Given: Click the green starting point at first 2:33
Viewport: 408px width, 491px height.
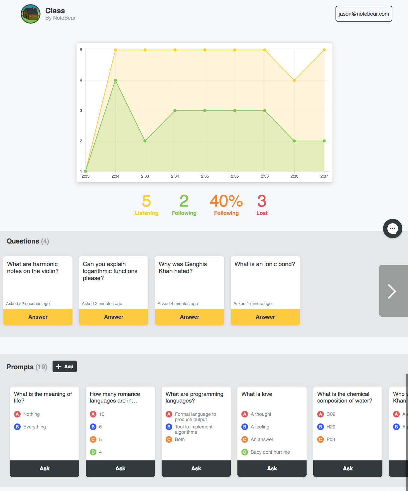Looking at the screenshot, I should pyautogui.click(x=85, y=171).
